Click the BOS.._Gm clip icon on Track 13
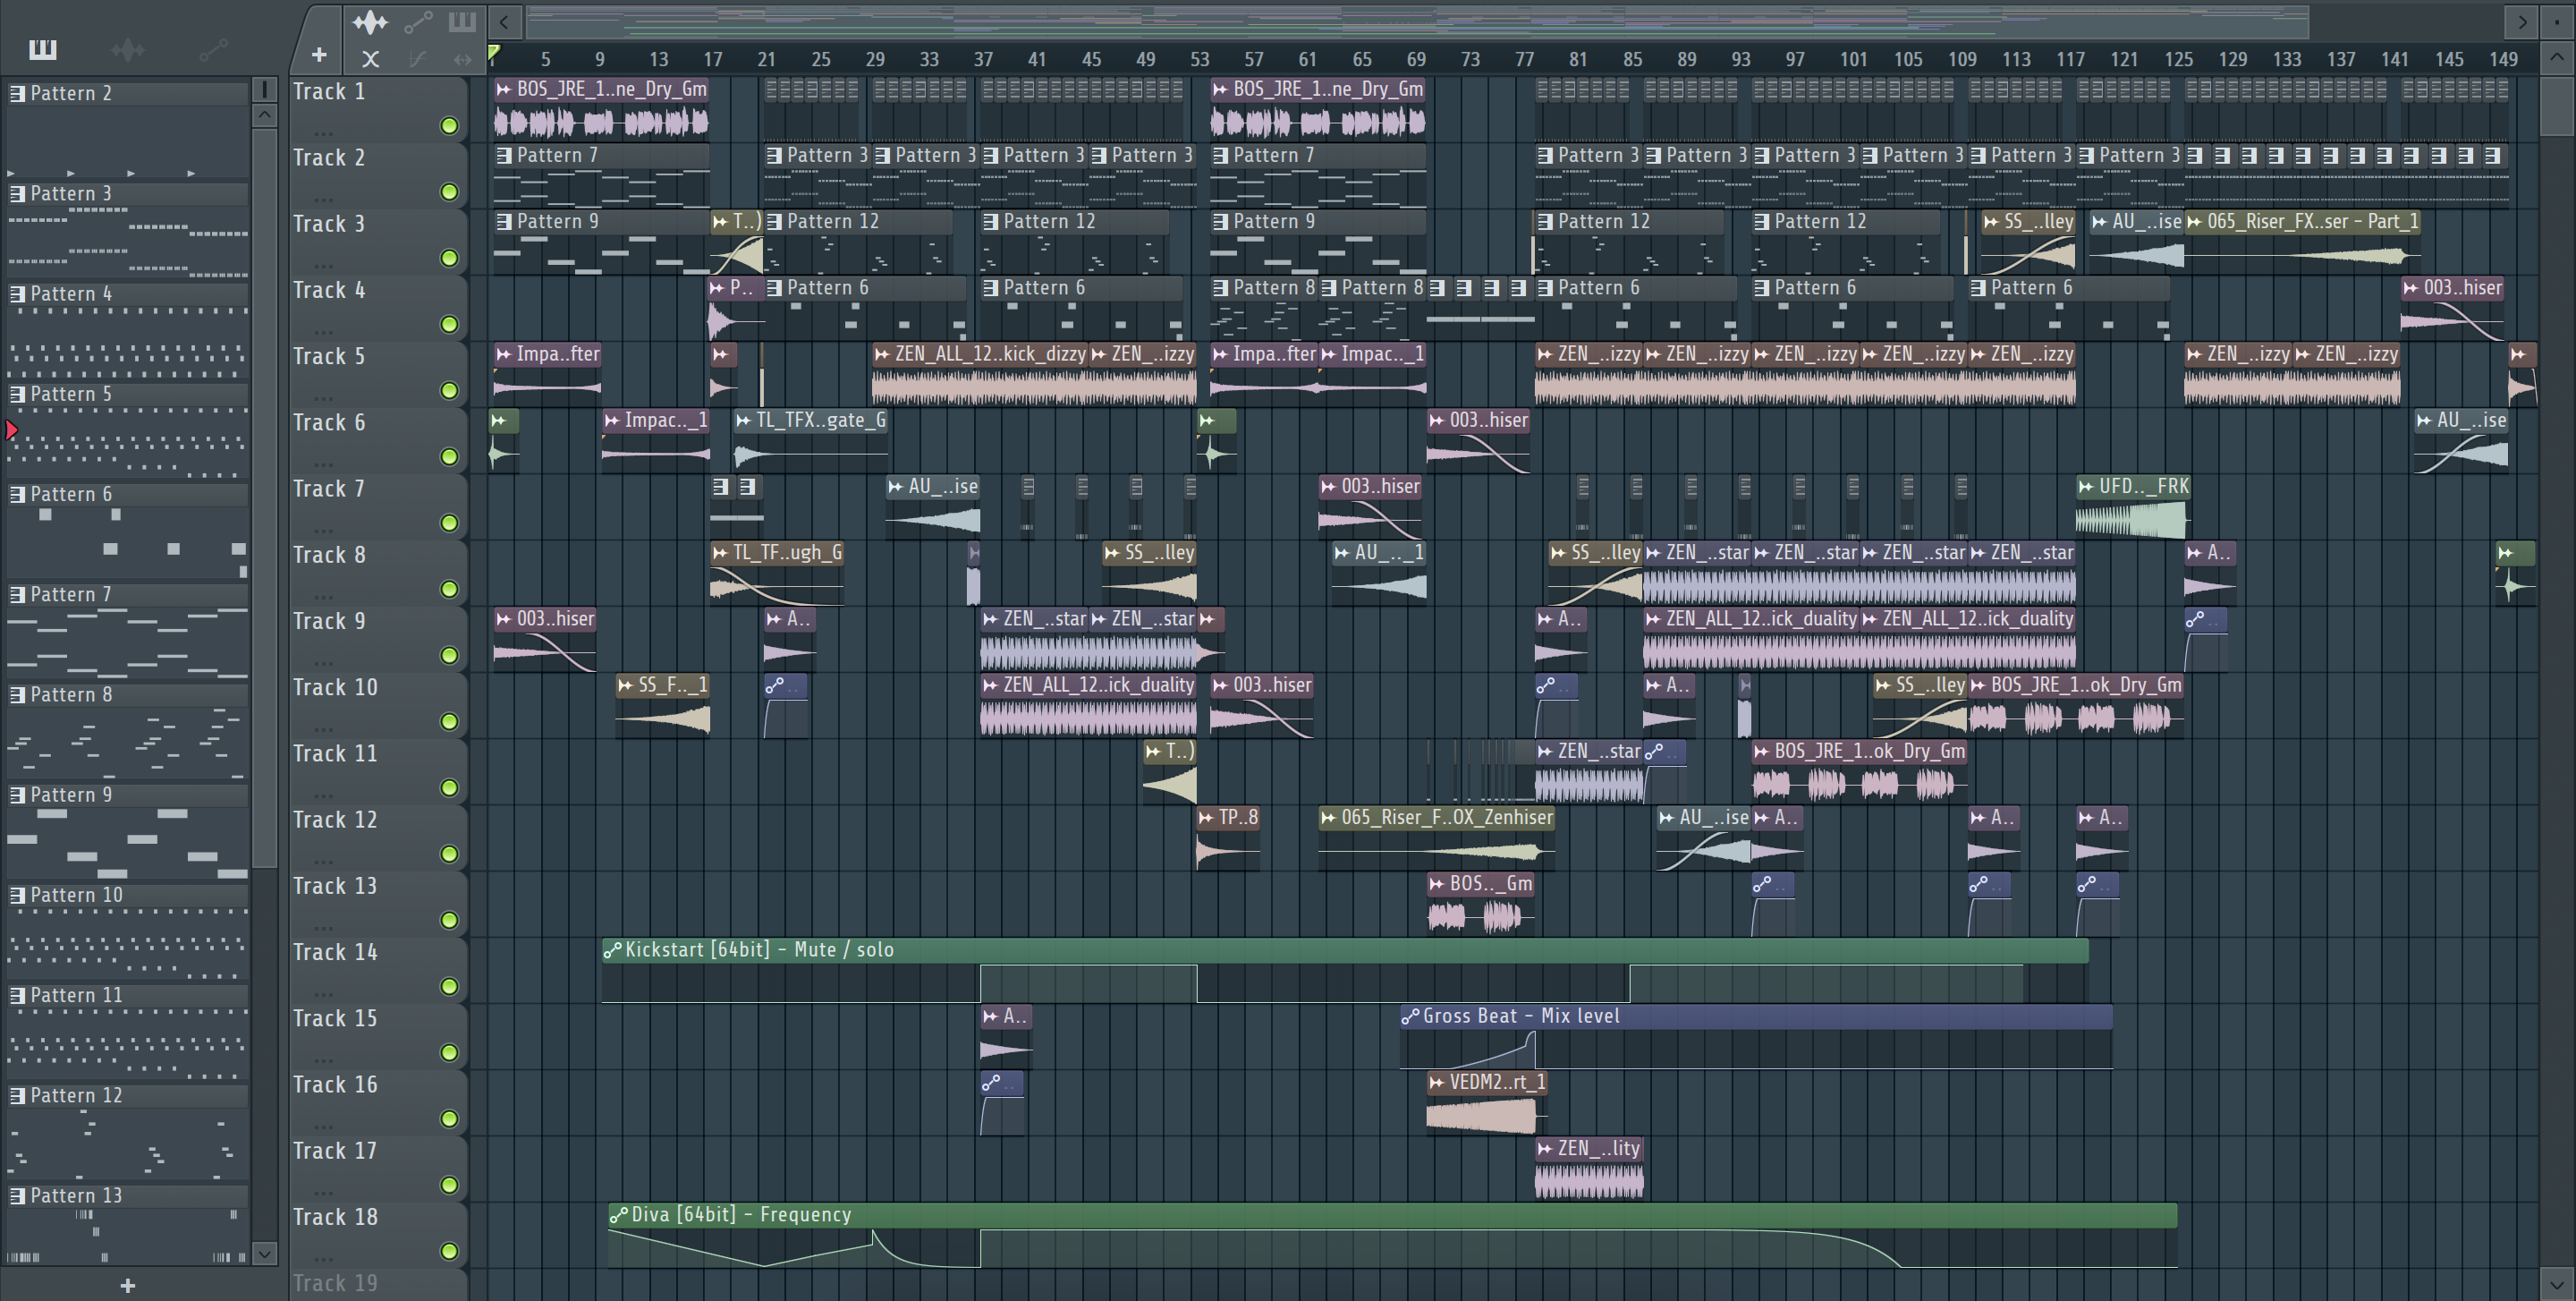 pos(1437,884)
